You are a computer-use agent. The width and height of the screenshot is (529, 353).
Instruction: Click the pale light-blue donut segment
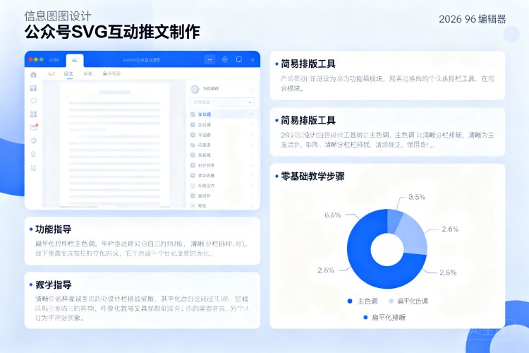point(413,235)
